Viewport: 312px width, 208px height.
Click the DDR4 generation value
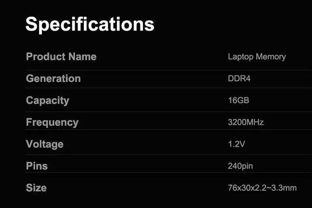point(239,78)
